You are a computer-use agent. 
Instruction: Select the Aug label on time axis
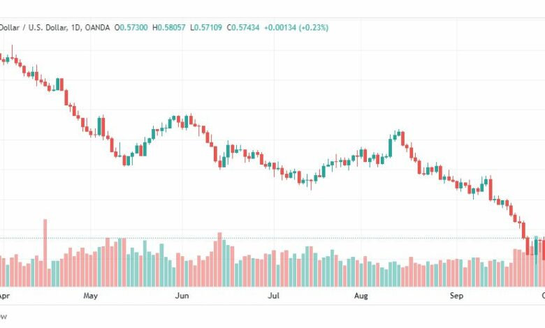[361, 296]
